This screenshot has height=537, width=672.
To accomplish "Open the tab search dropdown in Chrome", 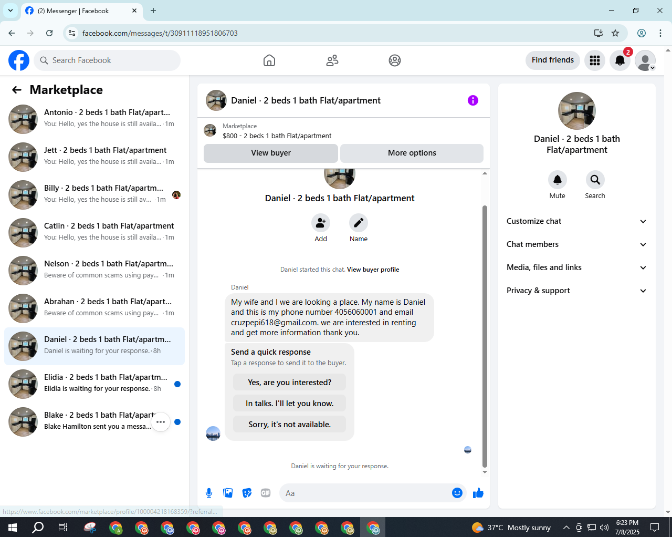I will click(x=10, y=11).
